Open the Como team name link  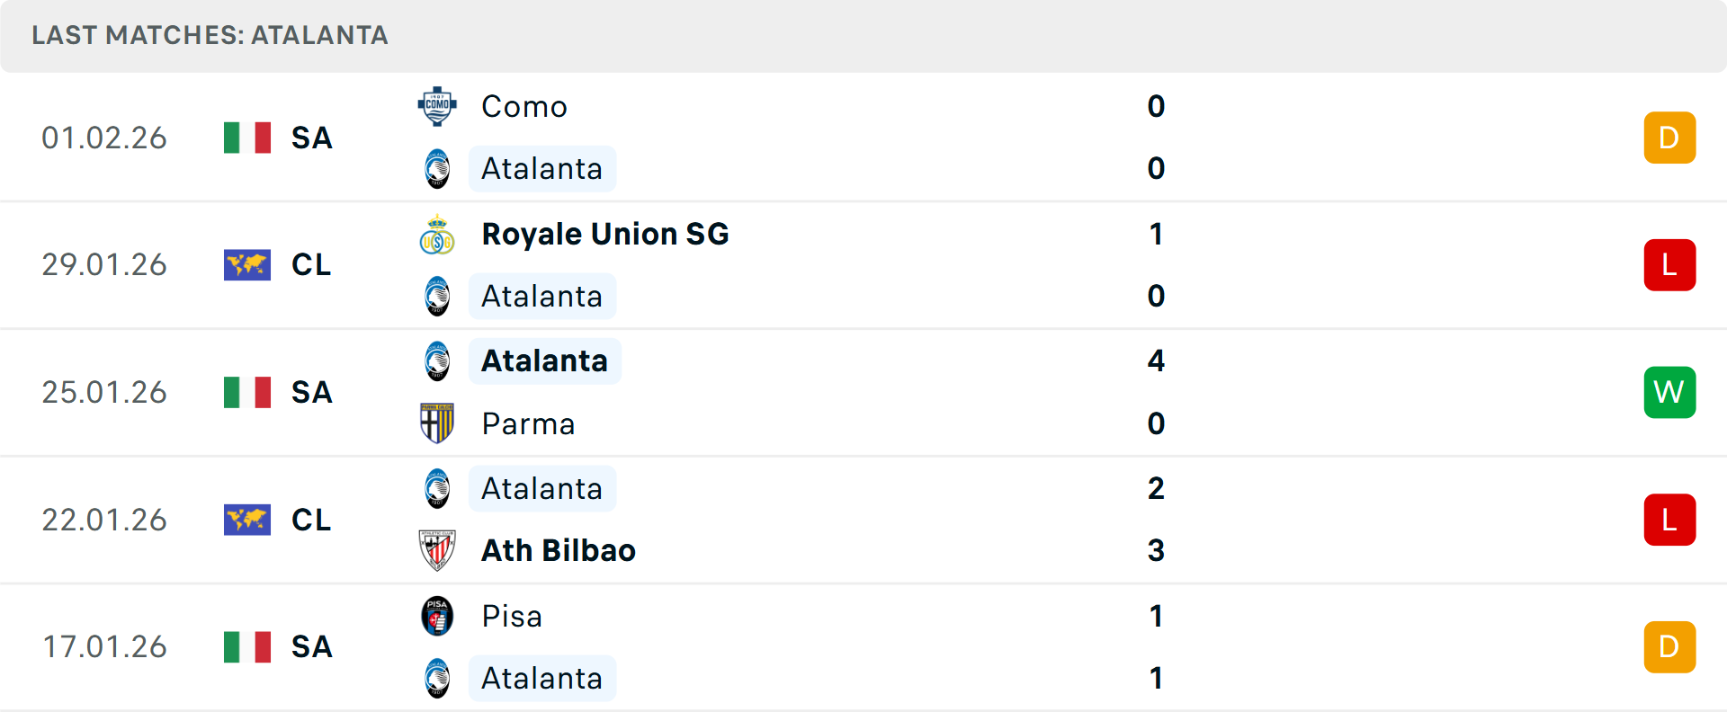click(524, 107)
